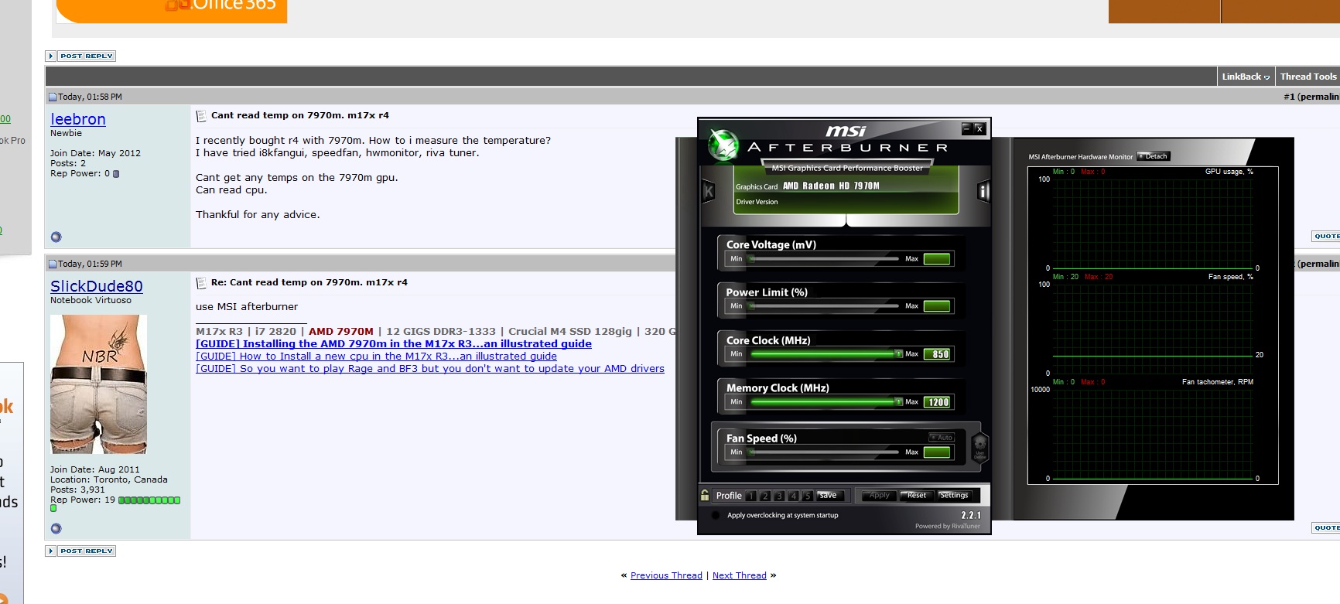Click the Power Limit value box
The image size is (1340, 604).
(937, 306)
